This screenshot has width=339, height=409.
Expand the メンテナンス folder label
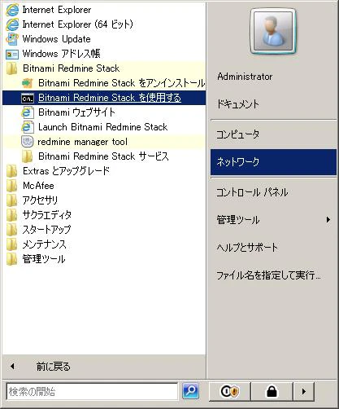point(45,244)
